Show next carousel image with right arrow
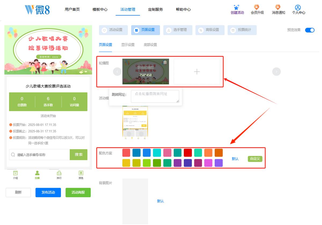322x225 pixels. (x=276, y=71)
